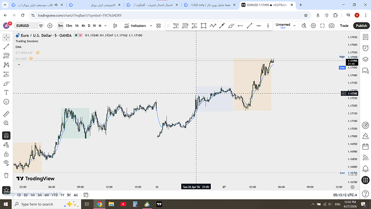The width and height of the screenshot is (371, 209).
Task: Take a chart snapshot with camera icon
Action: (332, 26)
